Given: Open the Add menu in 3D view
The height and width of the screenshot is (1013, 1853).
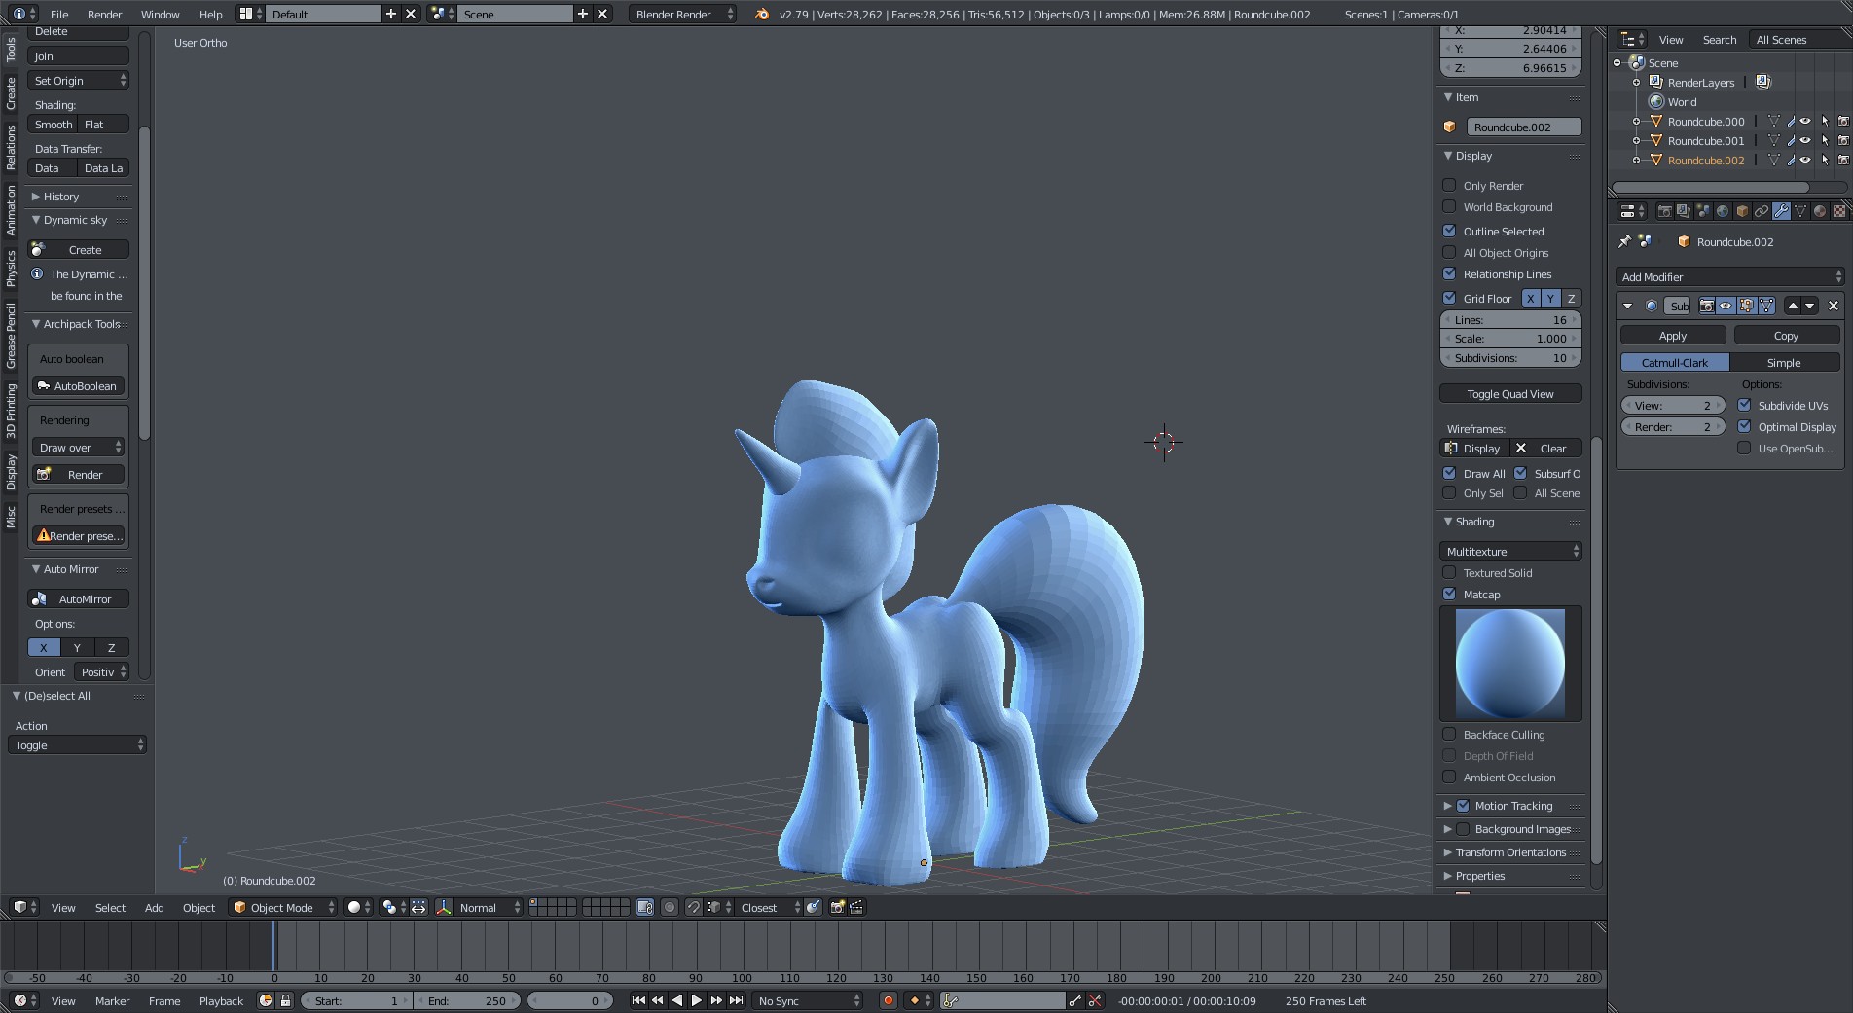Looking at the screenshot, I should (x=154, y=907).
